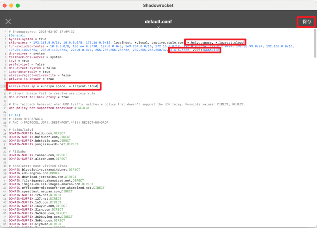Click the [General] section header
Image resolution: width=317 pixels, height=228 pixels.
point(17,35)
